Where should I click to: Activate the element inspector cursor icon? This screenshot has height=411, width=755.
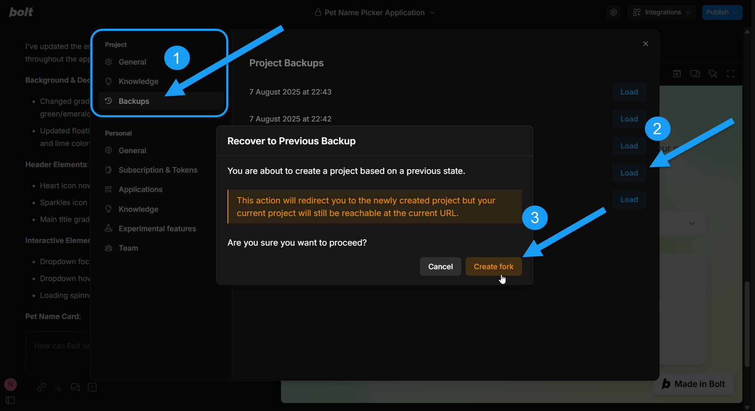click(x=713, y=74)
